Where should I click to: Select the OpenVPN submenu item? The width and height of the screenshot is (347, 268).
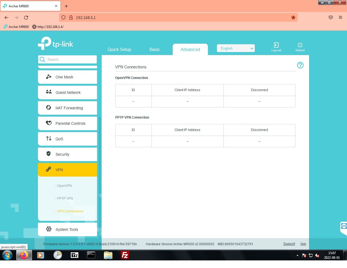[x=63, y=186]
